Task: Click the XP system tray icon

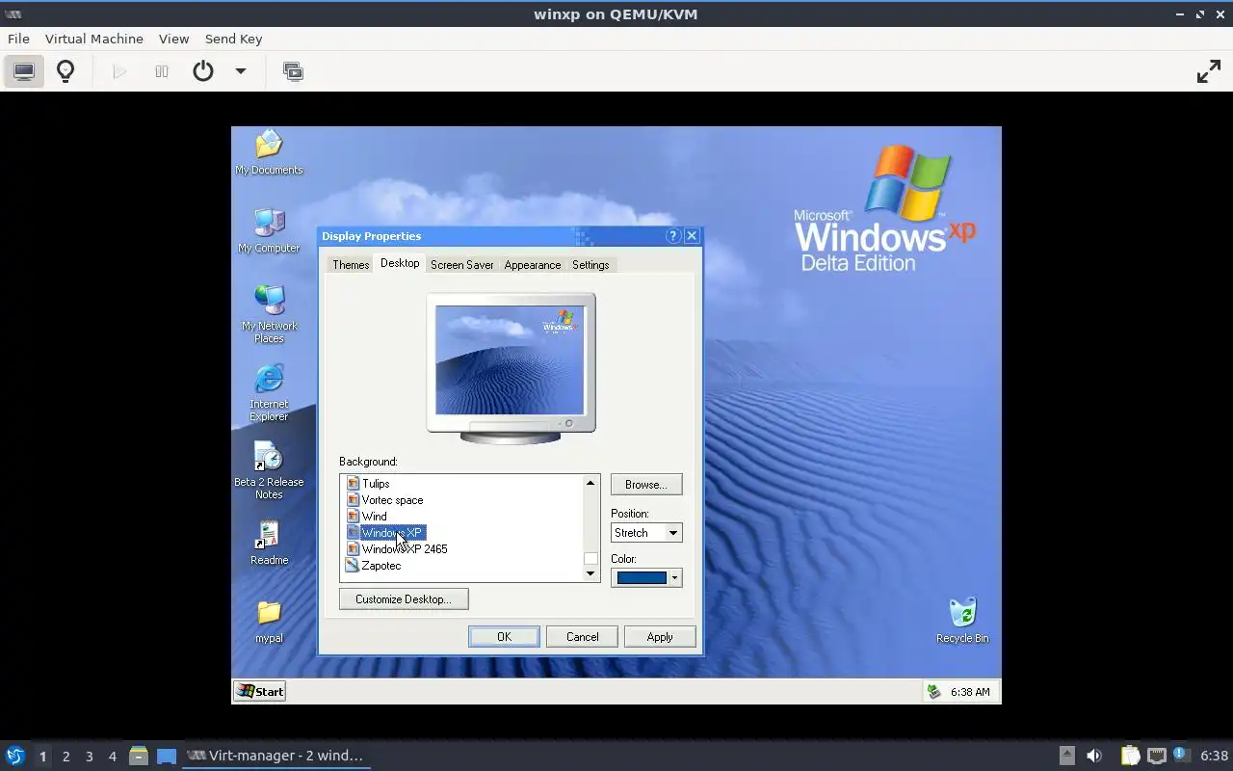Action: click(x=932, y=692)
